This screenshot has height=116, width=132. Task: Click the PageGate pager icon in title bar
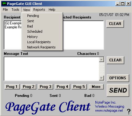[4, 4]
